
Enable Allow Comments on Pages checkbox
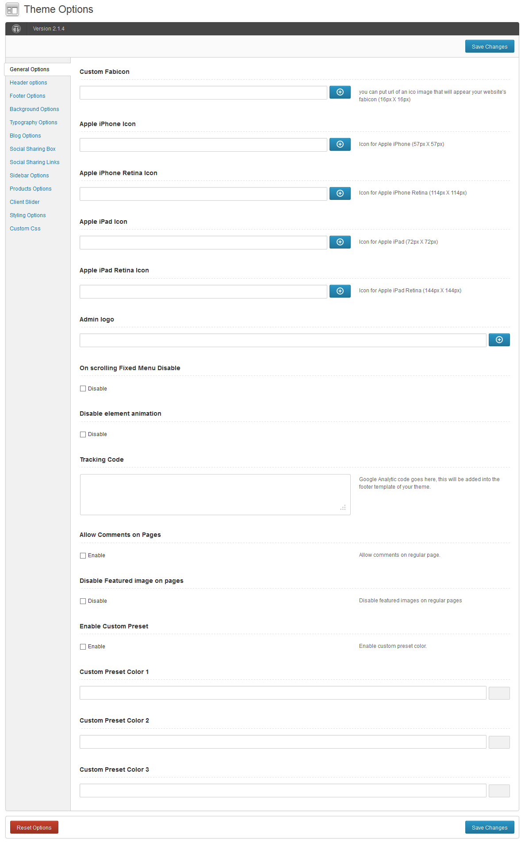(x=83, y=555)
